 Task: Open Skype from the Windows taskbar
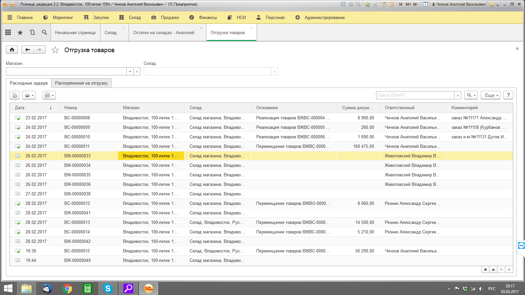coord(108,288)
